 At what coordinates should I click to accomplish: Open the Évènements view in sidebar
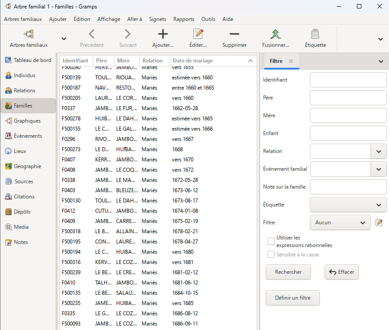tap(28, 136)
